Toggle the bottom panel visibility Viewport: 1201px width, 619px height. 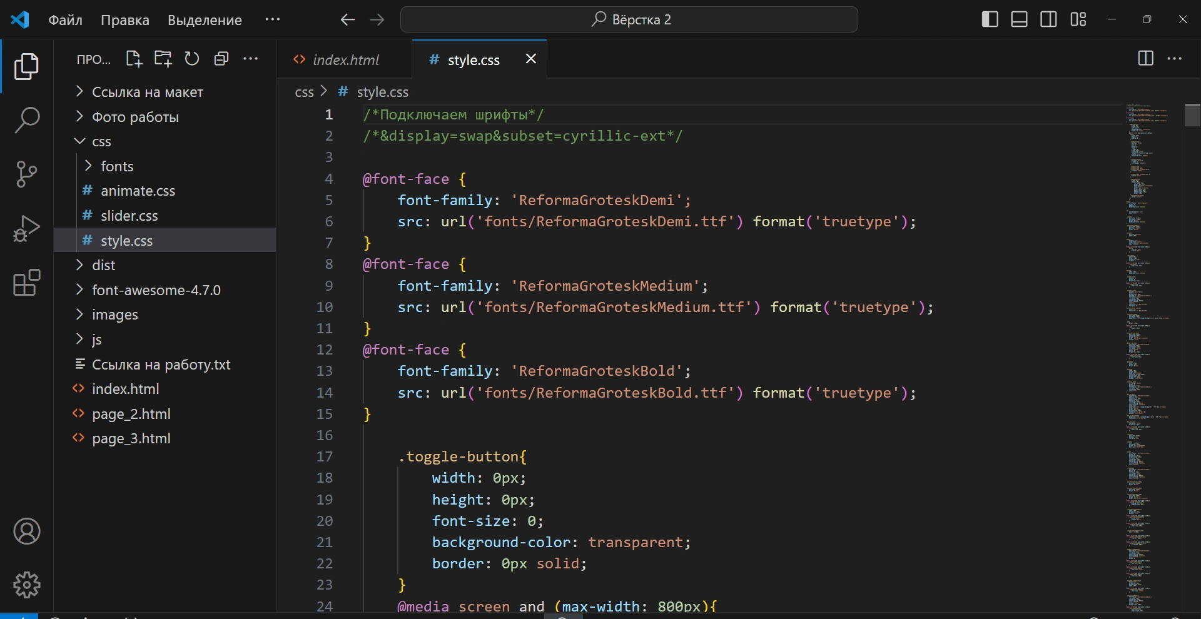click(1019, 19)
